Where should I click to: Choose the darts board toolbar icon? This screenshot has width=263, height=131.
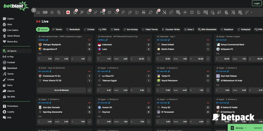coord(109,12)
